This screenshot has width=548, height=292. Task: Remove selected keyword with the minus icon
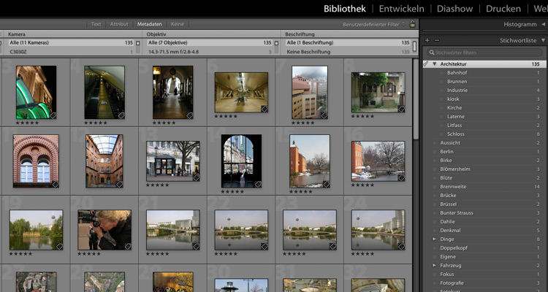[x=437, y=41]
